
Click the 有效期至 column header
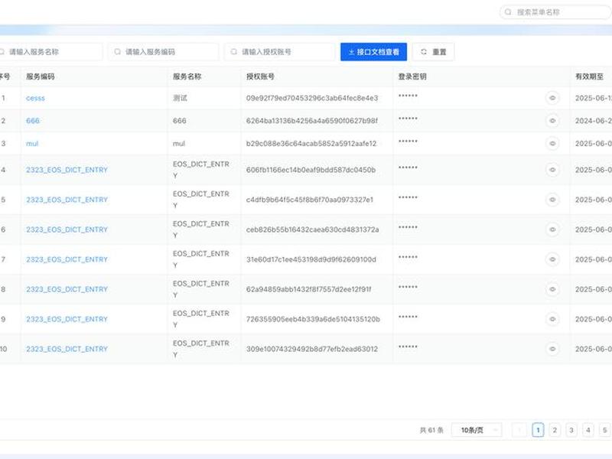589,76
